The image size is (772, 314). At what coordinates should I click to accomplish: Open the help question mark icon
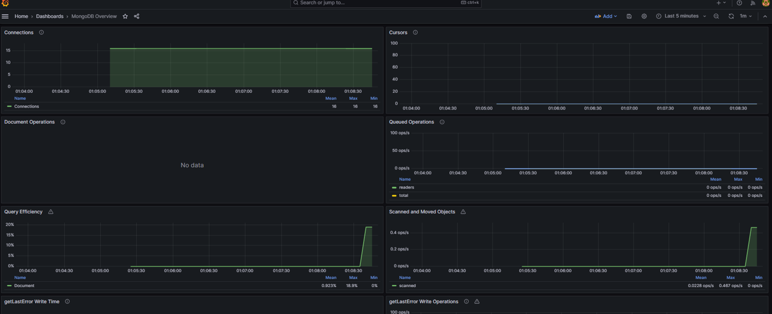pyautogui.click(x=739, y=3)
